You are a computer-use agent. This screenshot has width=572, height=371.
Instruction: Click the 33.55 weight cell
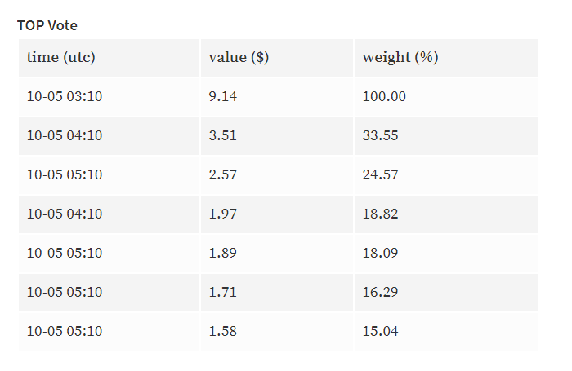pyautogui.click(x=446, y=136)
